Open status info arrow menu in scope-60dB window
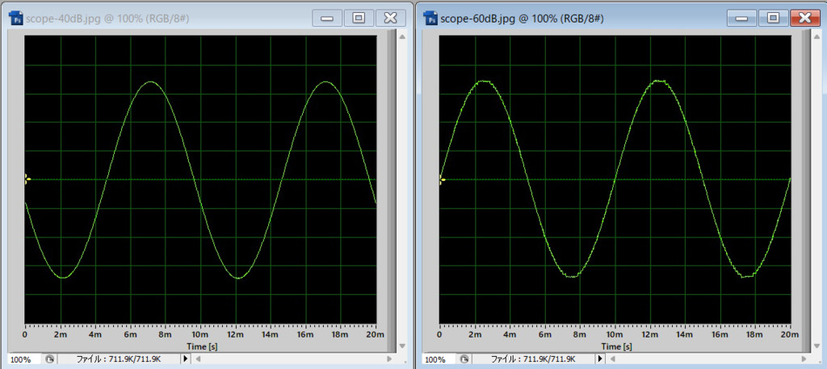The height and width of the screenshot is (369, 827). (600, 359)
